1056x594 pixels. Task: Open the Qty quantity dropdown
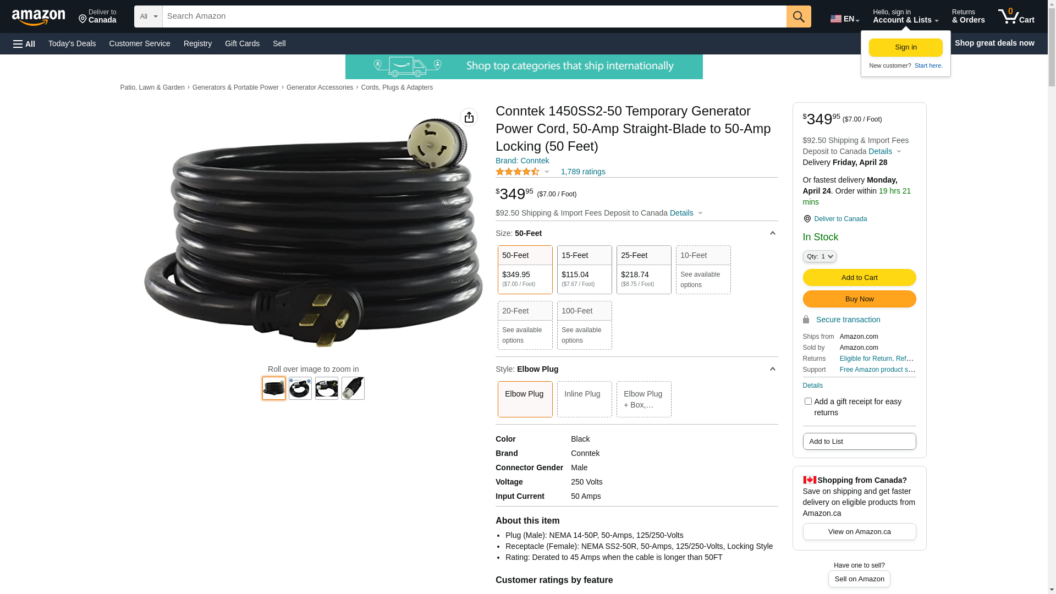click(820, 256)
